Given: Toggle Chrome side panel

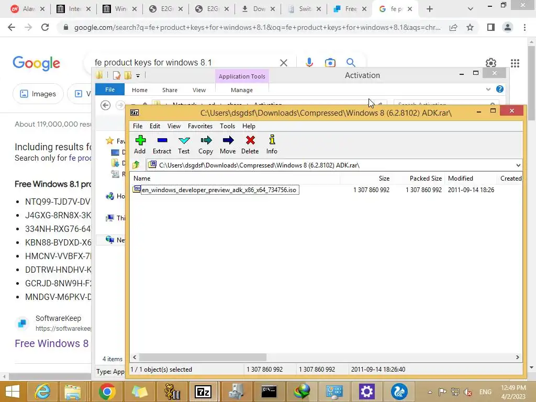Looking at the screenshot, I should pos(491,27).
